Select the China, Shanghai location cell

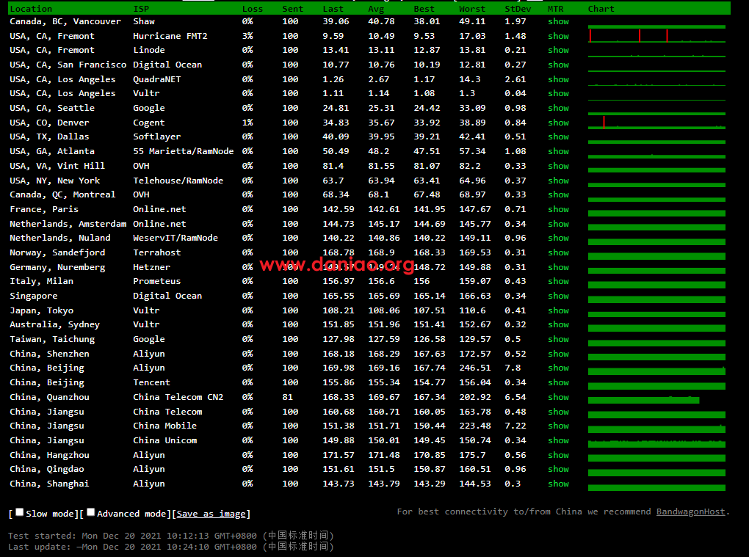tap(49, 484)
